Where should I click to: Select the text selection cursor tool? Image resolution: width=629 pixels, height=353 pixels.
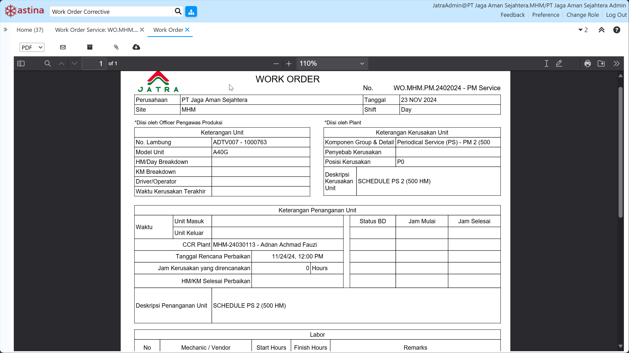546,63
